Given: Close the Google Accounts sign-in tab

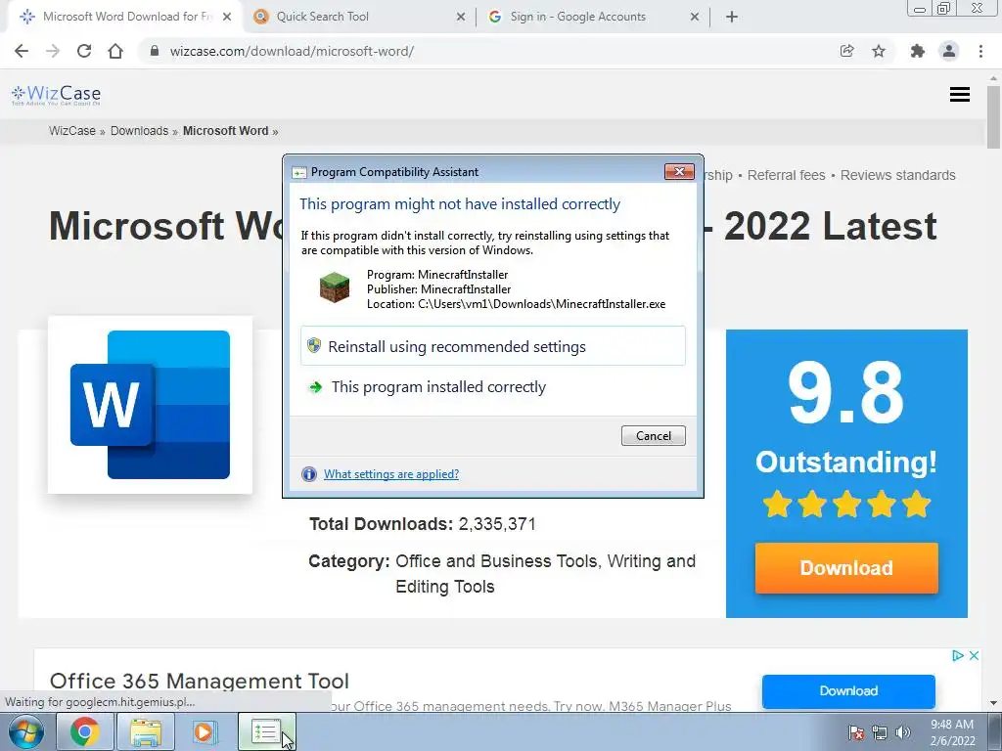Looking at the screenshot, I should pyautogui.click(x=695, y=17).
